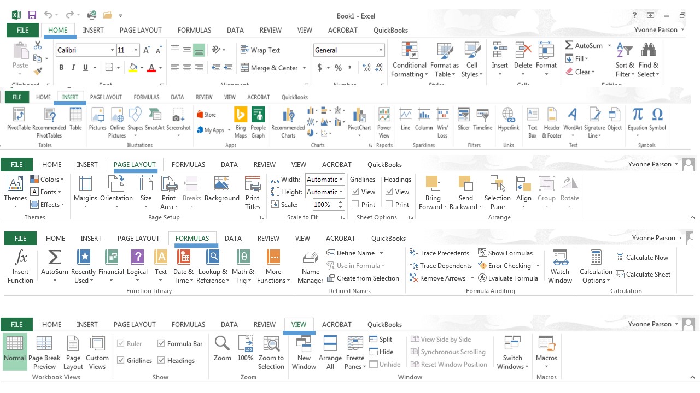Select the VIEW tab in the top ribbon

click(305, 30)
